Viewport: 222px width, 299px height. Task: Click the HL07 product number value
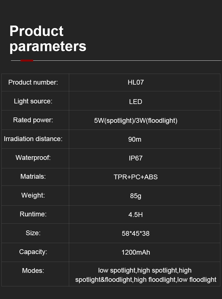pyautogui.click(x=136, y=82)
